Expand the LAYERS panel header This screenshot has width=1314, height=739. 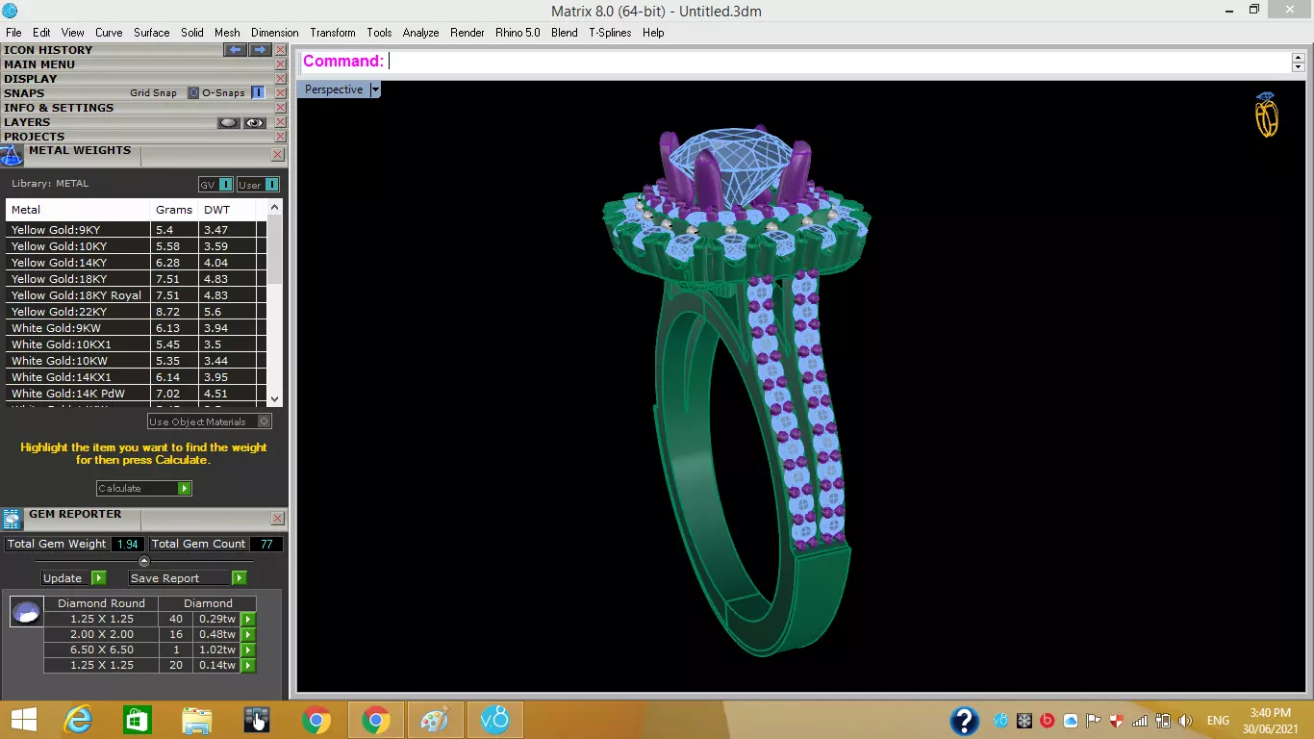tap(27, 122)
